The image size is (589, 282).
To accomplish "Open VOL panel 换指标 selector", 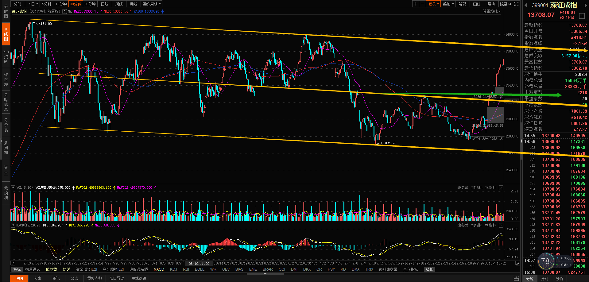I will click(490, 187).
